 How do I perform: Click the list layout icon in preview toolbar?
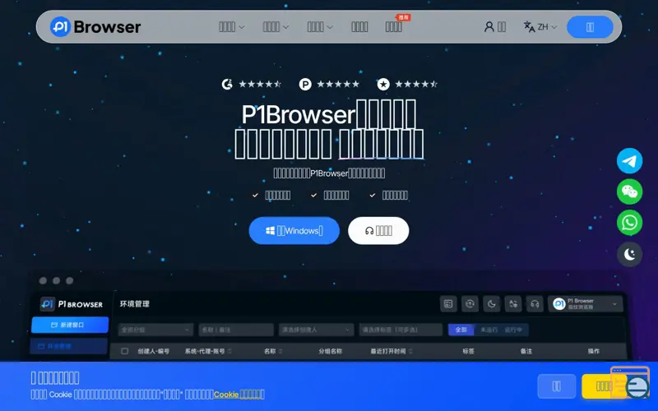point(448,303)
